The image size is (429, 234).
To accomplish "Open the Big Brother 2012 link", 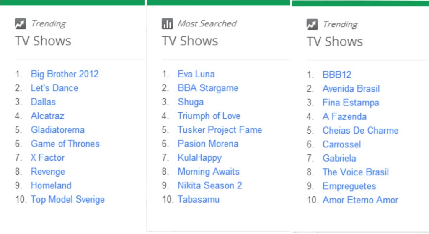I will click(x=65, y=74).
